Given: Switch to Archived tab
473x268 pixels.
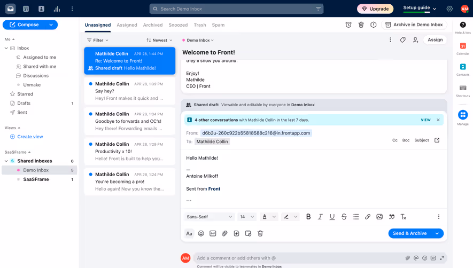Looking at the screenshot, I should (153, 25).
